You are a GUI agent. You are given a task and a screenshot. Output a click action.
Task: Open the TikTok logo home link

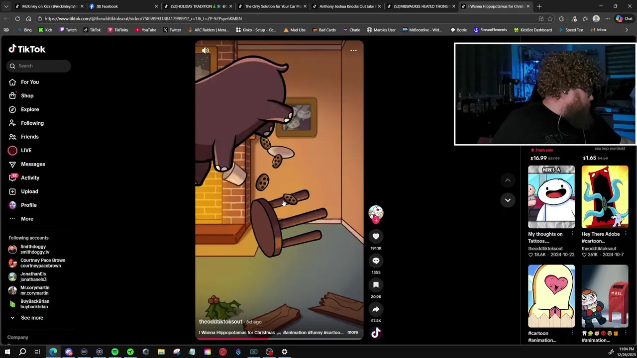click(27, 49)
